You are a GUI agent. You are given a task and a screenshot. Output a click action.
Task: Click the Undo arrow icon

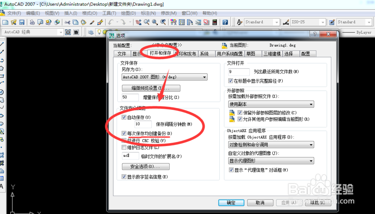tap(110, 22)
